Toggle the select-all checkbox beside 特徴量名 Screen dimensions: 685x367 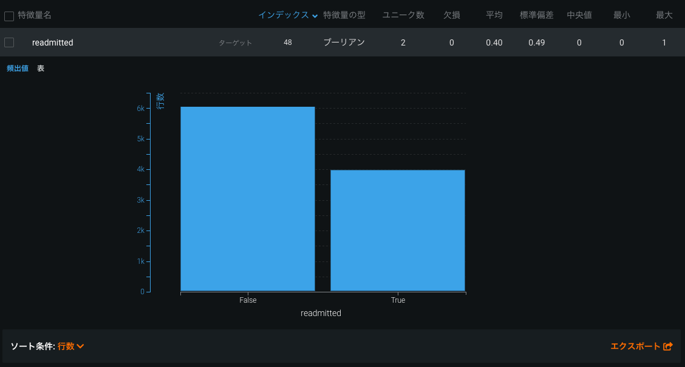point(9,16)
